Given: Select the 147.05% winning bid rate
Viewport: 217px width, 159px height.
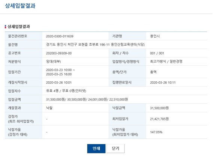Looking at the screenshot, I should (156, 132).
